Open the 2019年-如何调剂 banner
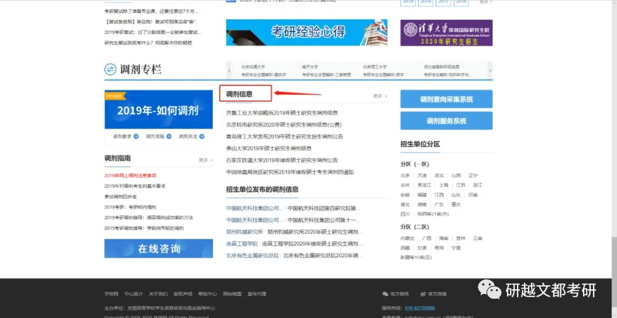The image size is (617, 318). tap(158, 110)
